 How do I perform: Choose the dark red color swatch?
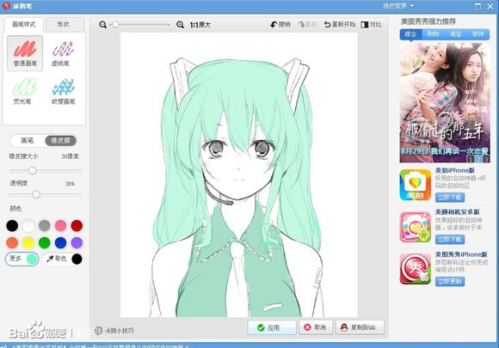point(77,226)
